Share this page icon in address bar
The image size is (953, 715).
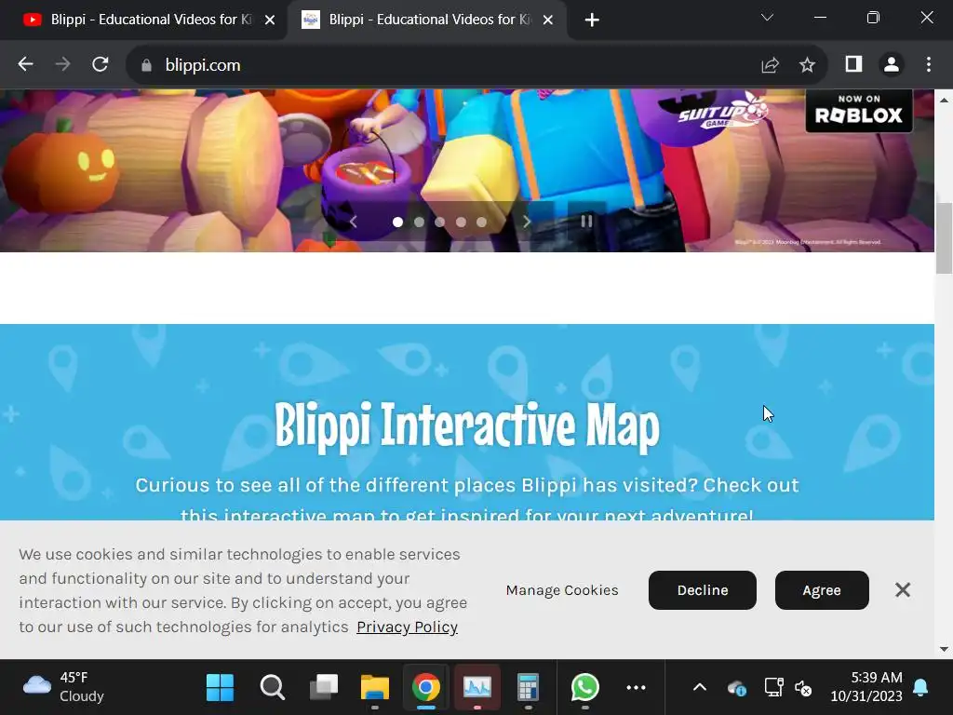coord(770,65)
